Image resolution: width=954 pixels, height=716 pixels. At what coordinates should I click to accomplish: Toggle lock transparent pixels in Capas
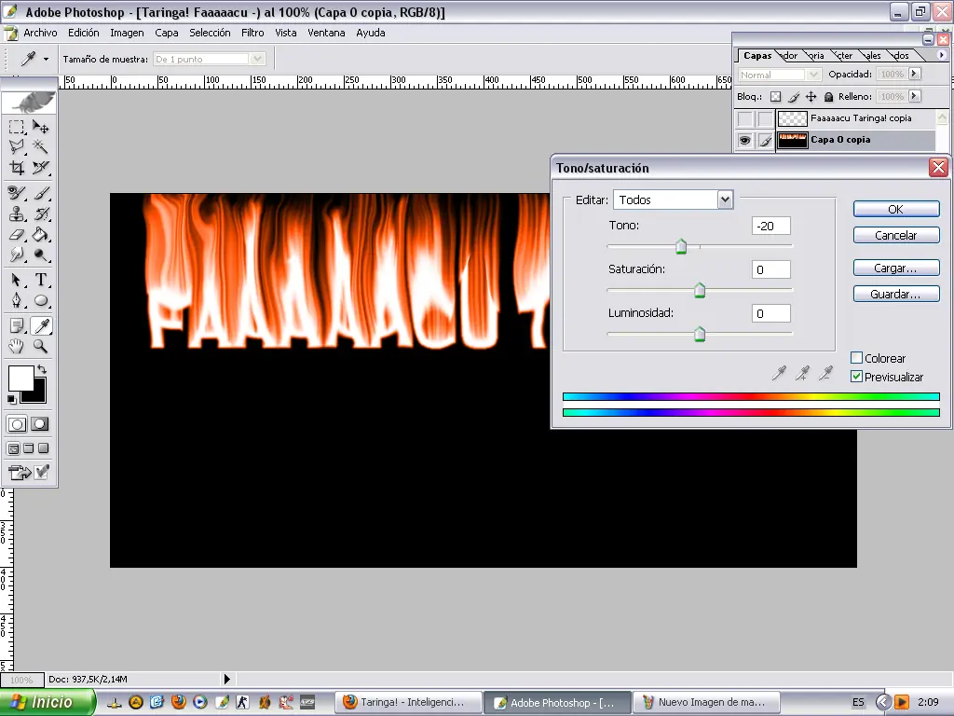pos(775,96)
